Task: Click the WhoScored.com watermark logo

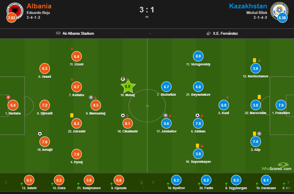Action: coord(276,167)
